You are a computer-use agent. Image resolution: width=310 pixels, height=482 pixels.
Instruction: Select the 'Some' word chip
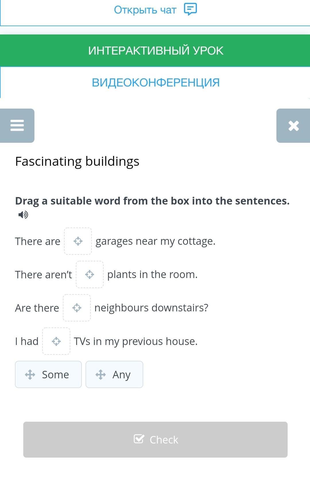click(55, 375)
